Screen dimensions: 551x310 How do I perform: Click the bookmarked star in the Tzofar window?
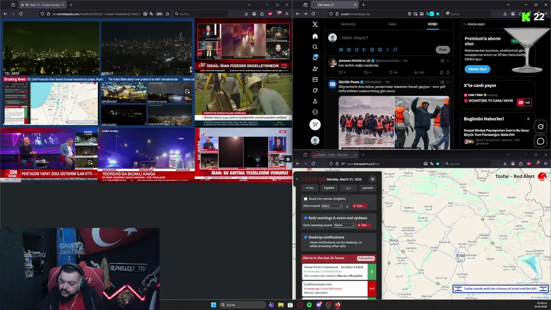tap(438, 164)
